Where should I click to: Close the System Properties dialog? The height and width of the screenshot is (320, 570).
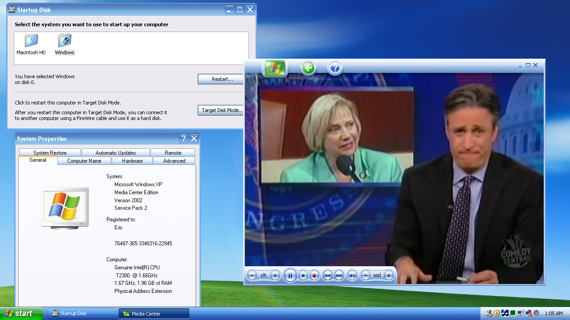click(194, 139)
